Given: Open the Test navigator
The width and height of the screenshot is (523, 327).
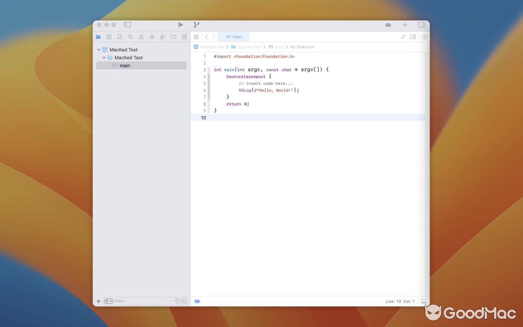Looking at the screenshot, I should 152,37.
